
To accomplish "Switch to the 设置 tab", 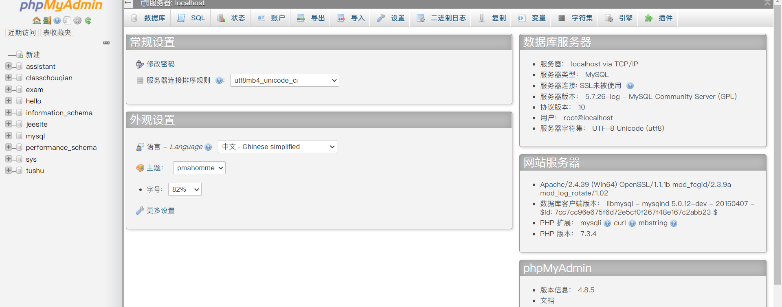I will pos(391,18).
